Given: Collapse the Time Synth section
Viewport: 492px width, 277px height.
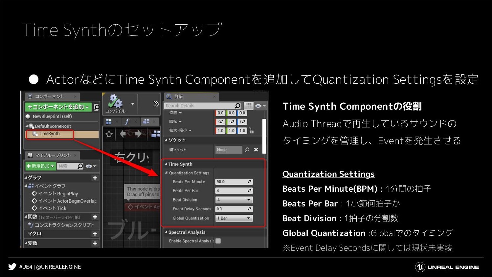Looking at the screenshot, I should pyautogui.click(x=166, y=164).
